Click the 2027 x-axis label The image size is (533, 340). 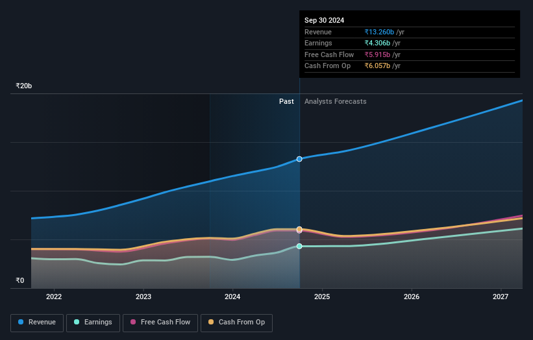coord(501,297)
